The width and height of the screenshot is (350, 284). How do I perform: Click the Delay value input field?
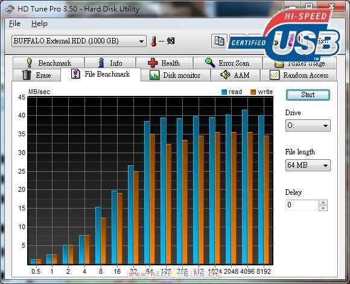(x=301, y=205)
